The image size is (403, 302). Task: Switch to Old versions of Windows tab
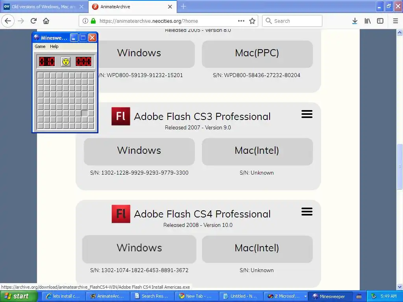click(x=44, y=7)
